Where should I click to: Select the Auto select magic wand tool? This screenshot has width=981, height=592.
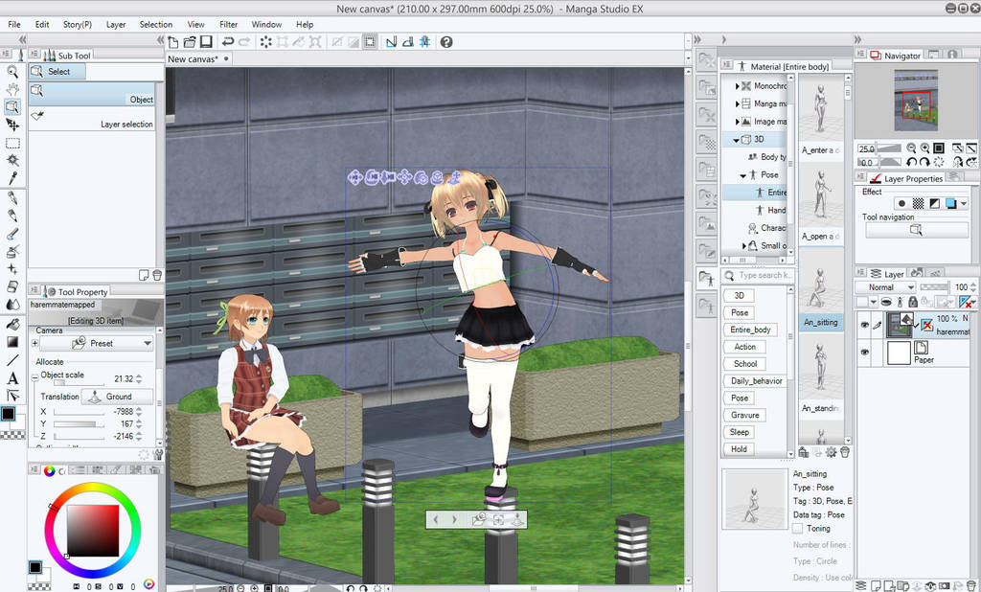pyautogui.click(x=11, y=161)
